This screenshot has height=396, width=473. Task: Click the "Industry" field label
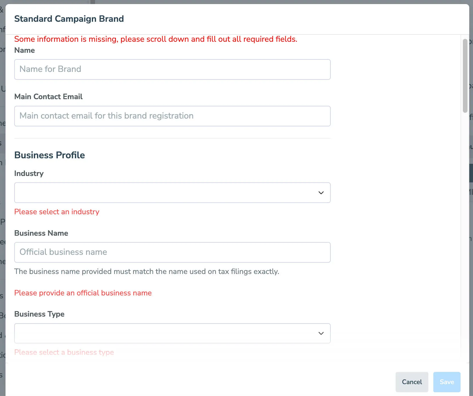pyautogui.click(x=29, y=173)
